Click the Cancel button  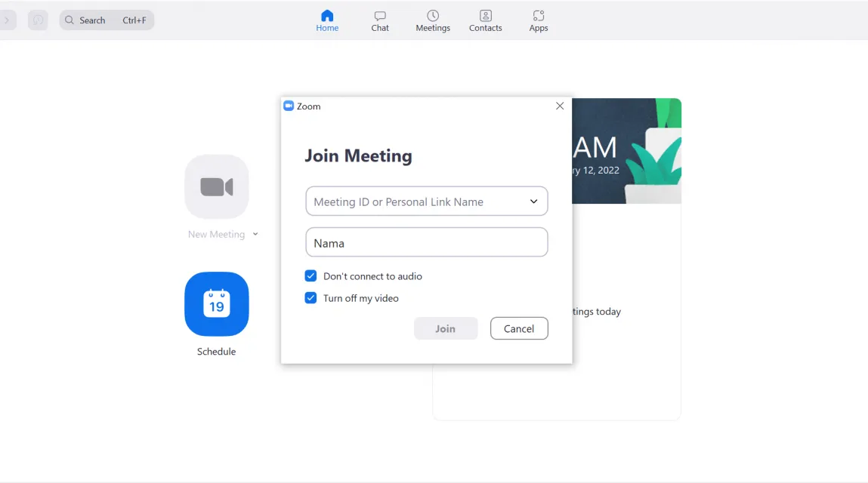click(x=519, y=328)
